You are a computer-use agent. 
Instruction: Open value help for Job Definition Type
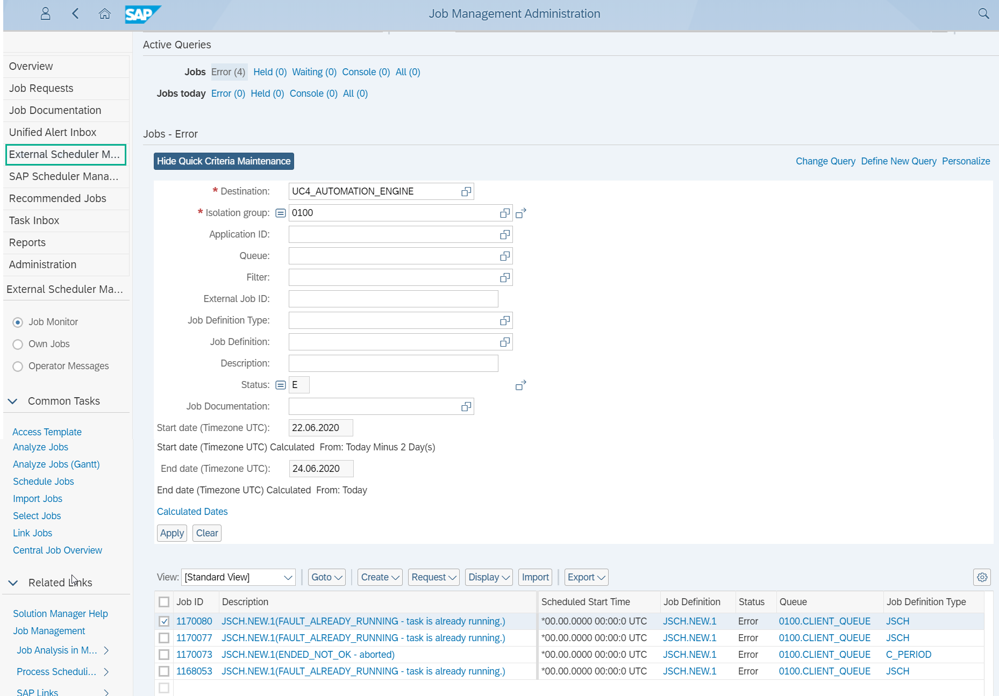pyautogui.click(x=505, y=320)
